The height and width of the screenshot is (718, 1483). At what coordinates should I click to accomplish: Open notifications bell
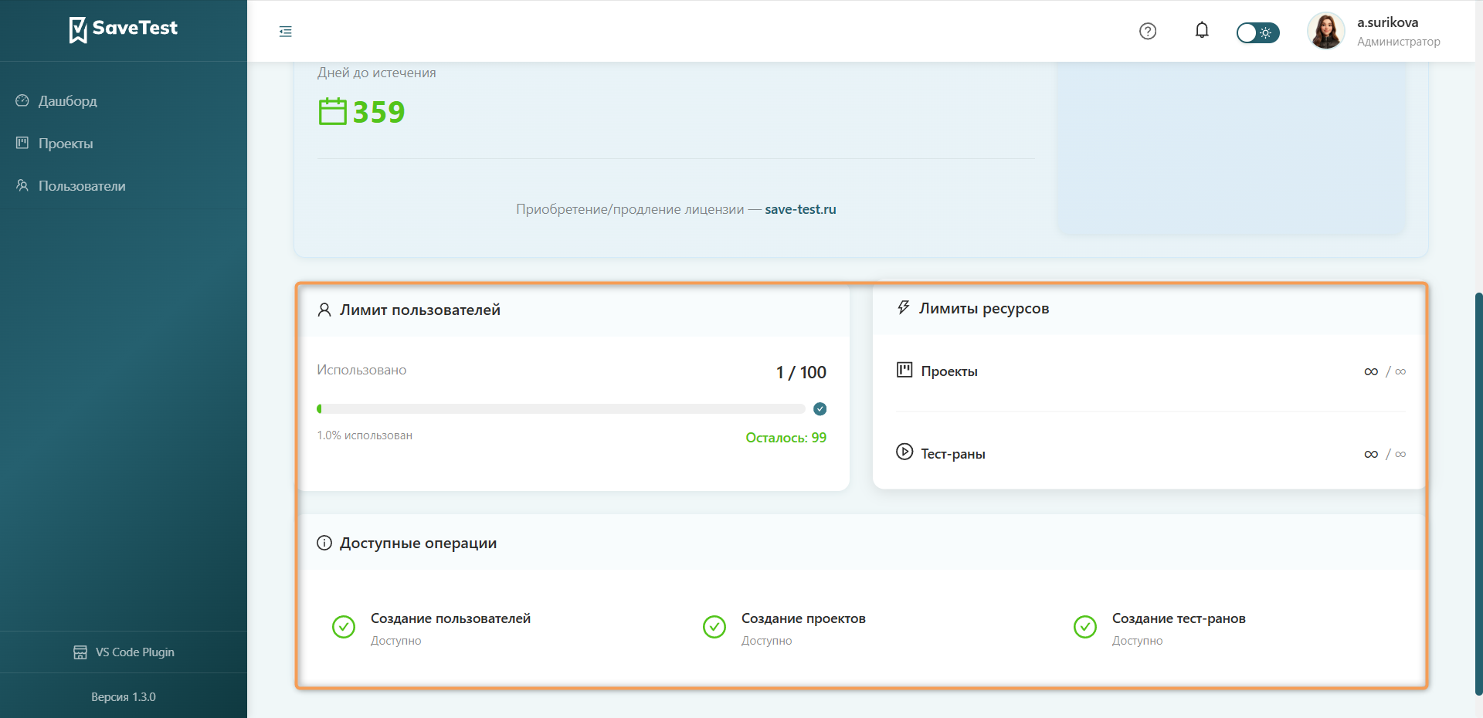coord(1202,31)
